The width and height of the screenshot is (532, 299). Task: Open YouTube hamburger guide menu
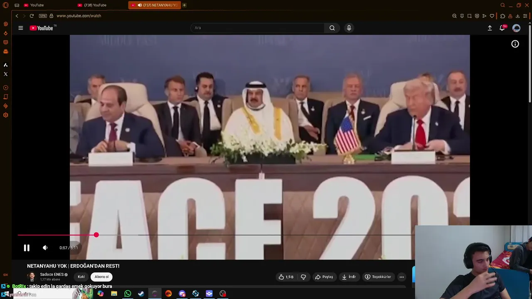[x=21, y=28]
